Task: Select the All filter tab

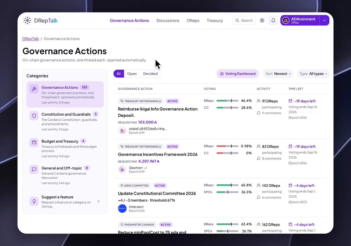Action: [x=119, y=74]
